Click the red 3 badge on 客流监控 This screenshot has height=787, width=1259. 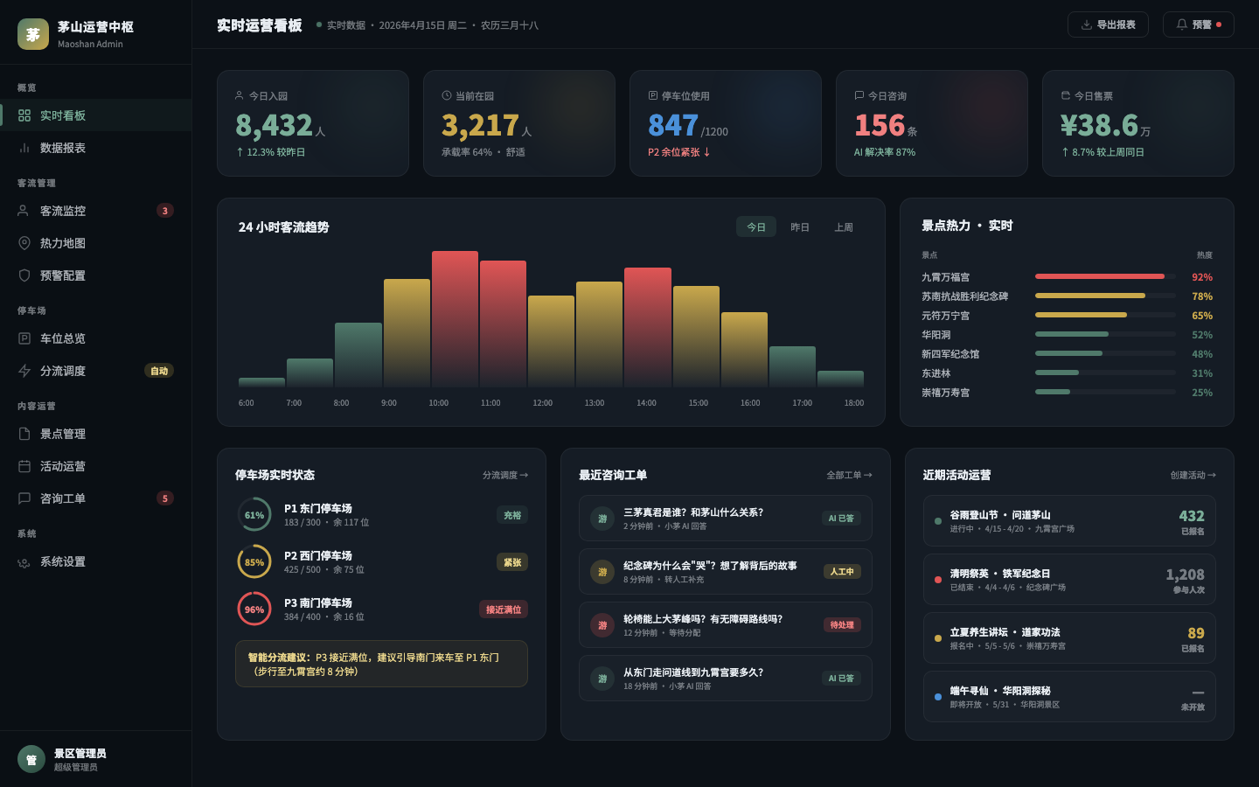click(165, 211)
